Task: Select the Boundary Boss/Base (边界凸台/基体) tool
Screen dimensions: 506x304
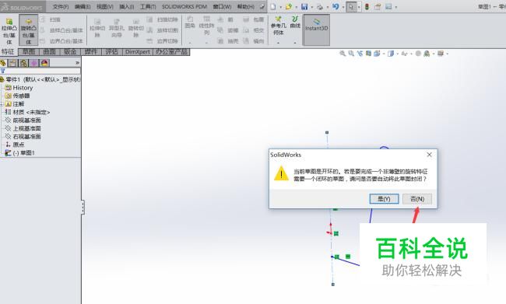Action: point(61,41)
